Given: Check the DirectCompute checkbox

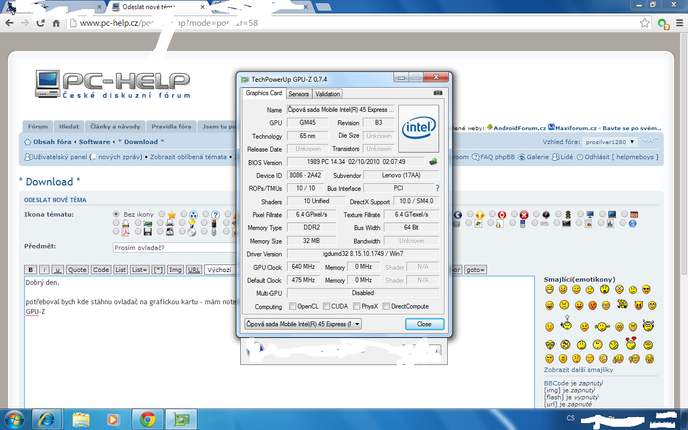Looking at the screenshot, I should (x=386, y=306).
